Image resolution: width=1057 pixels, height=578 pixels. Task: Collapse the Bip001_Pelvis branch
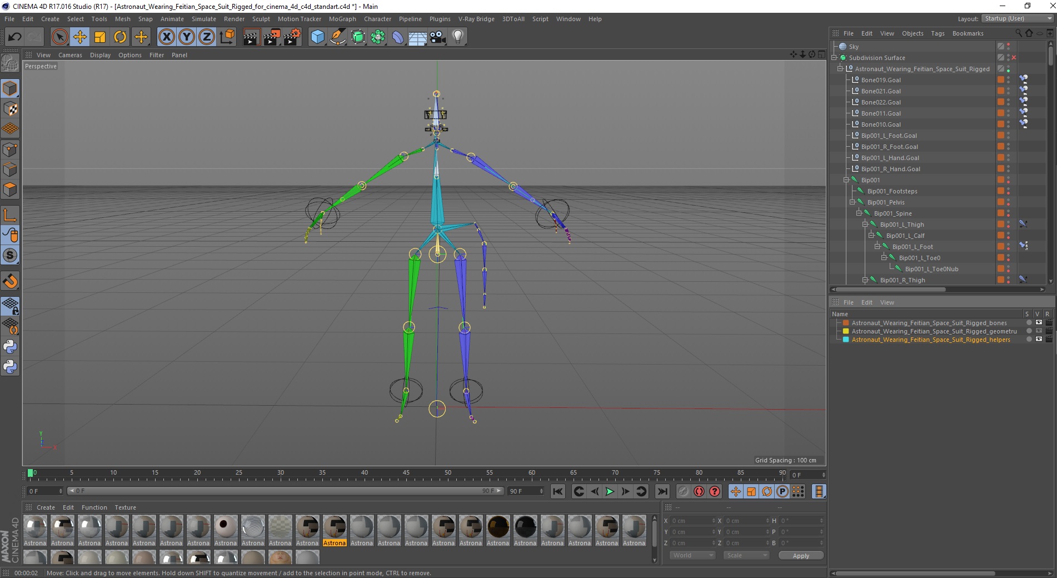coord(852,202)
